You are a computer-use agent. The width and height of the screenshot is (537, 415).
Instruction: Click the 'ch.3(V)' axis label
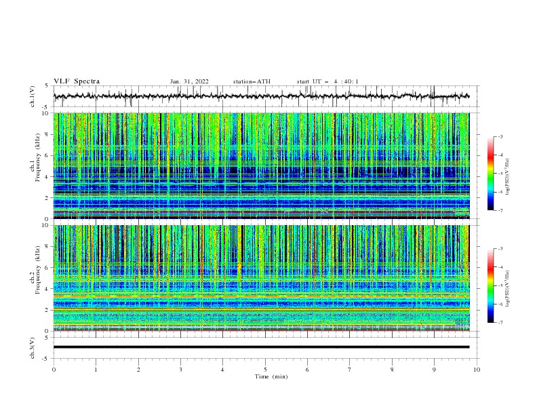coord(33,348)
